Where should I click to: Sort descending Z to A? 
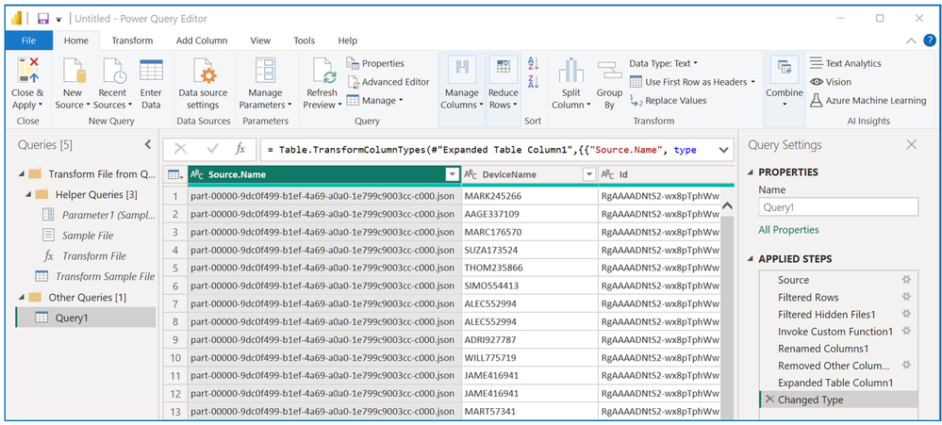(x=533, y=82)
